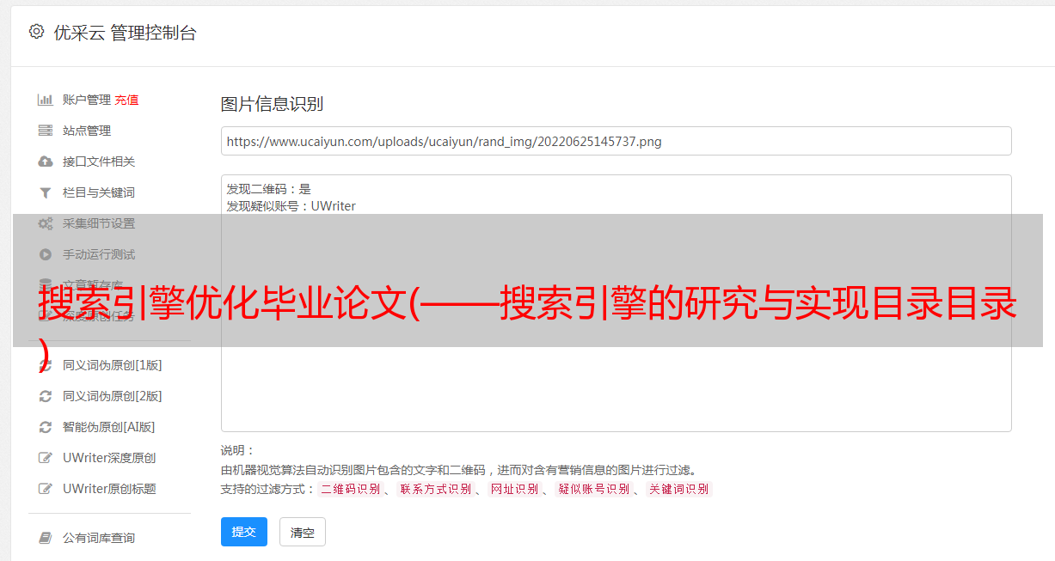Click the 公有词库查询 book icon
This screenshot has width=1055, height=561.
46,538
